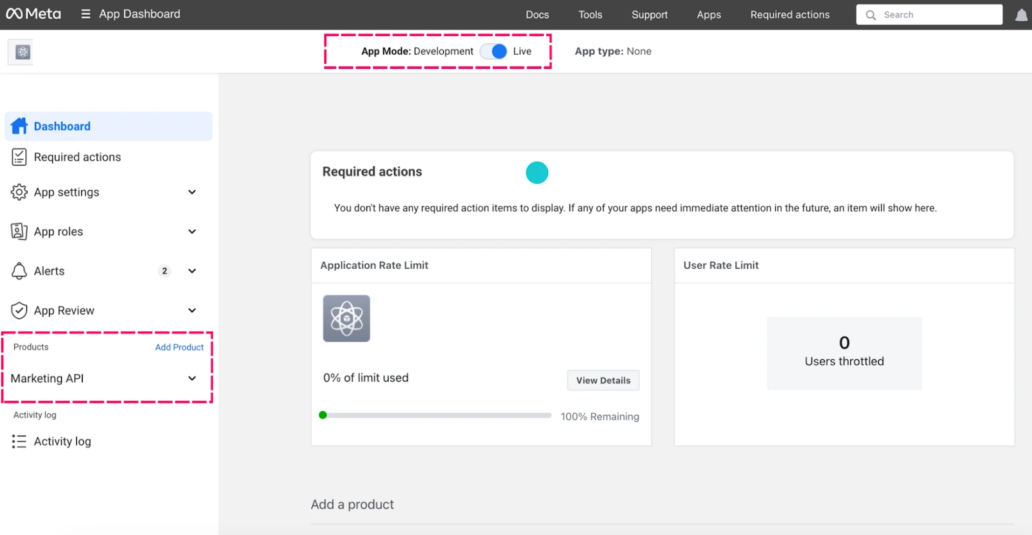Click the Required actions card heading

click(x=372, y=171)
